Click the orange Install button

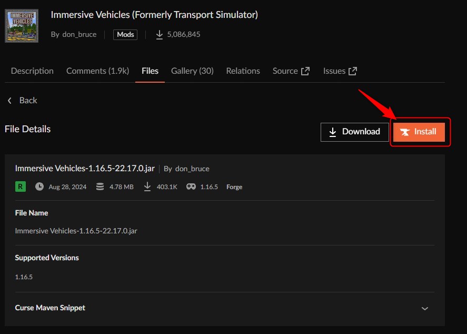click(x=419, y=132)
